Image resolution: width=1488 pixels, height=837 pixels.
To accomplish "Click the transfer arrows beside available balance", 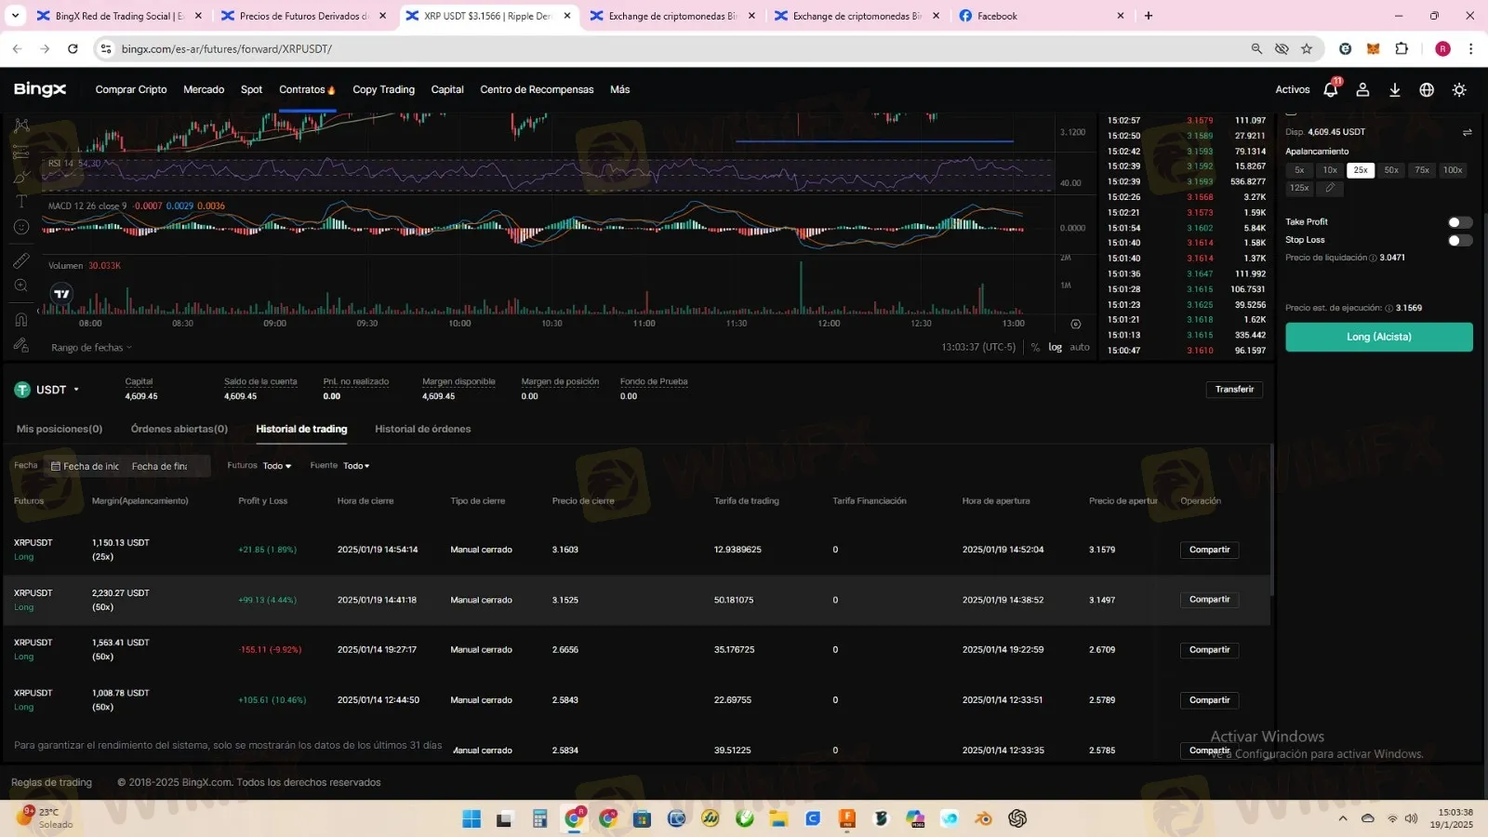I will point(1467,132).
